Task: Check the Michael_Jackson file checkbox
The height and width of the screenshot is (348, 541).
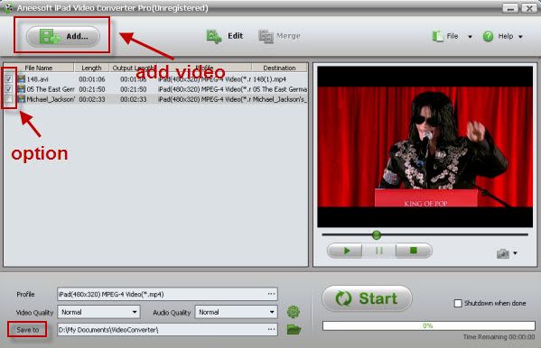Action: [9, 99]
